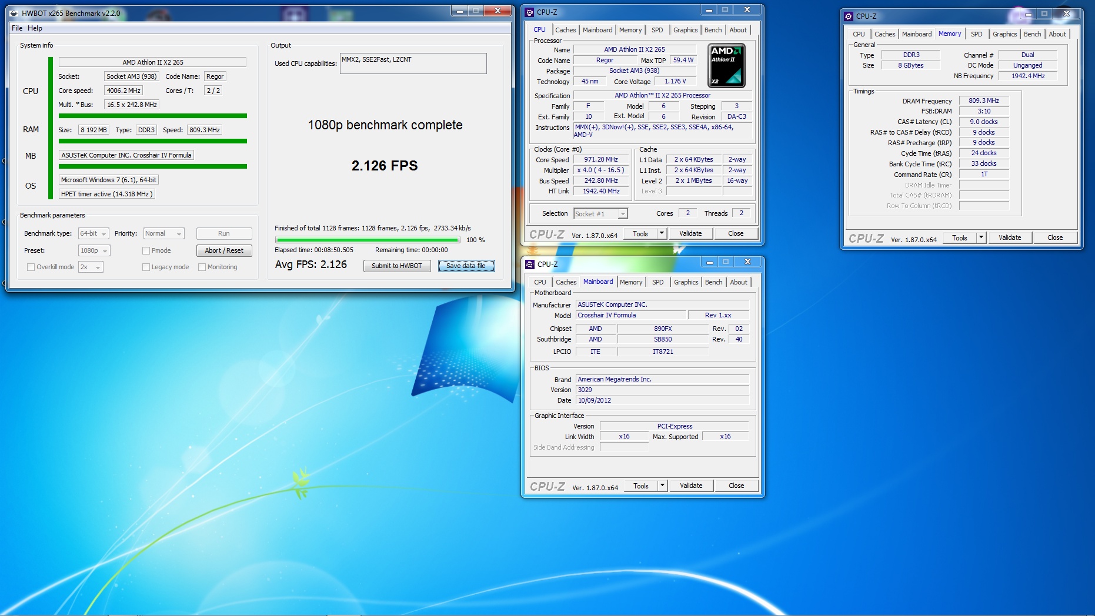The height and width of the screenshot is (616, 1095).
Task: Click the Model Crosshair IV Formula value
Action: click(630, 315)
